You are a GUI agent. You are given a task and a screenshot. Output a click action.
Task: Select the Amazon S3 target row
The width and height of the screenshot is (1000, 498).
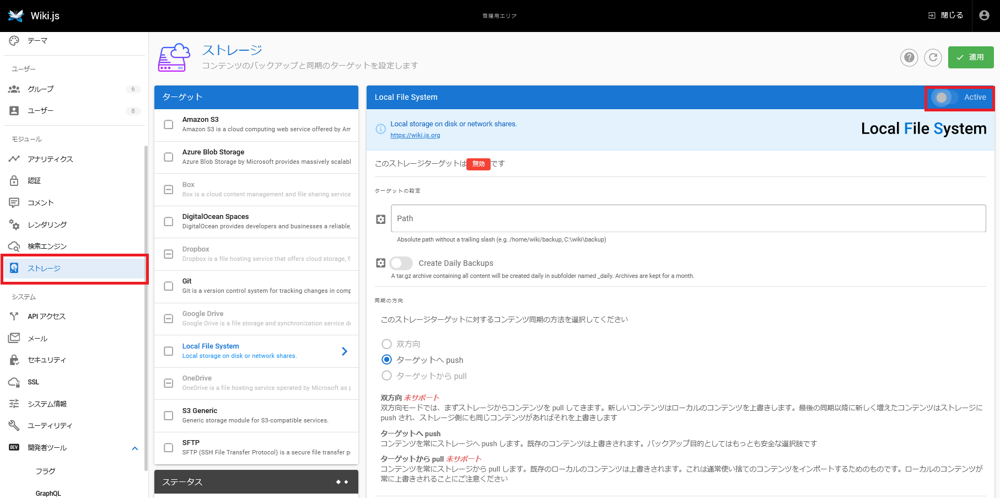tap(256, 125)
